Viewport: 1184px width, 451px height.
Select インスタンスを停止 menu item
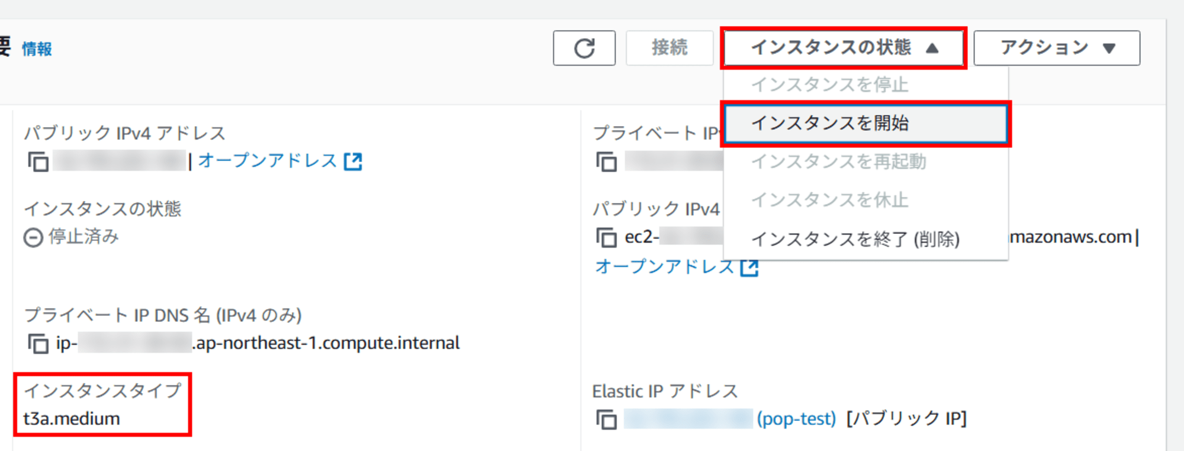tap(866, 85)
